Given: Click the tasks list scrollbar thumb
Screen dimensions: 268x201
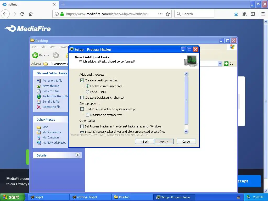Looking at the screenshot, I should [186, 100].
